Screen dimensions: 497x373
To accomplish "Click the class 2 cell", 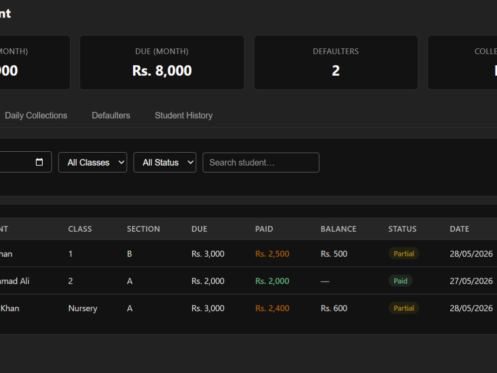I will [71, 281].
